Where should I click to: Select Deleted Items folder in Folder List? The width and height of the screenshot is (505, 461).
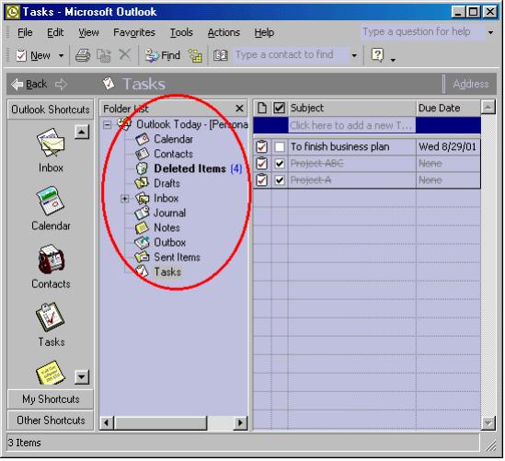189,168
